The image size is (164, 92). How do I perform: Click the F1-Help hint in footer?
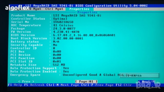pyautogui.click(x=15, y=85)
